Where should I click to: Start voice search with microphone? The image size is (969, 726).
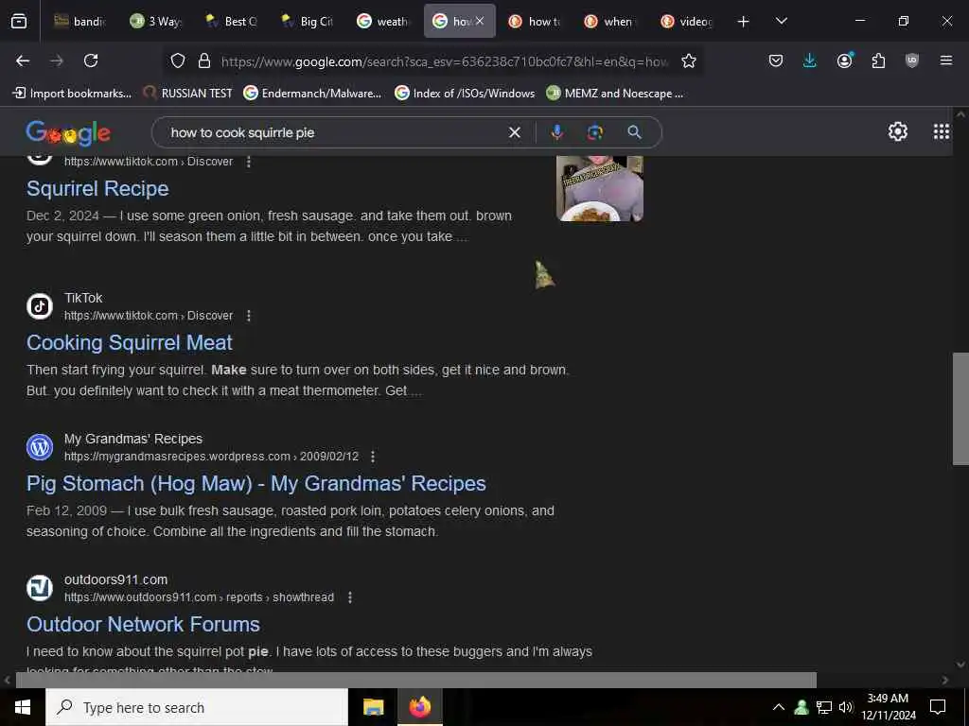coord(556,132)
